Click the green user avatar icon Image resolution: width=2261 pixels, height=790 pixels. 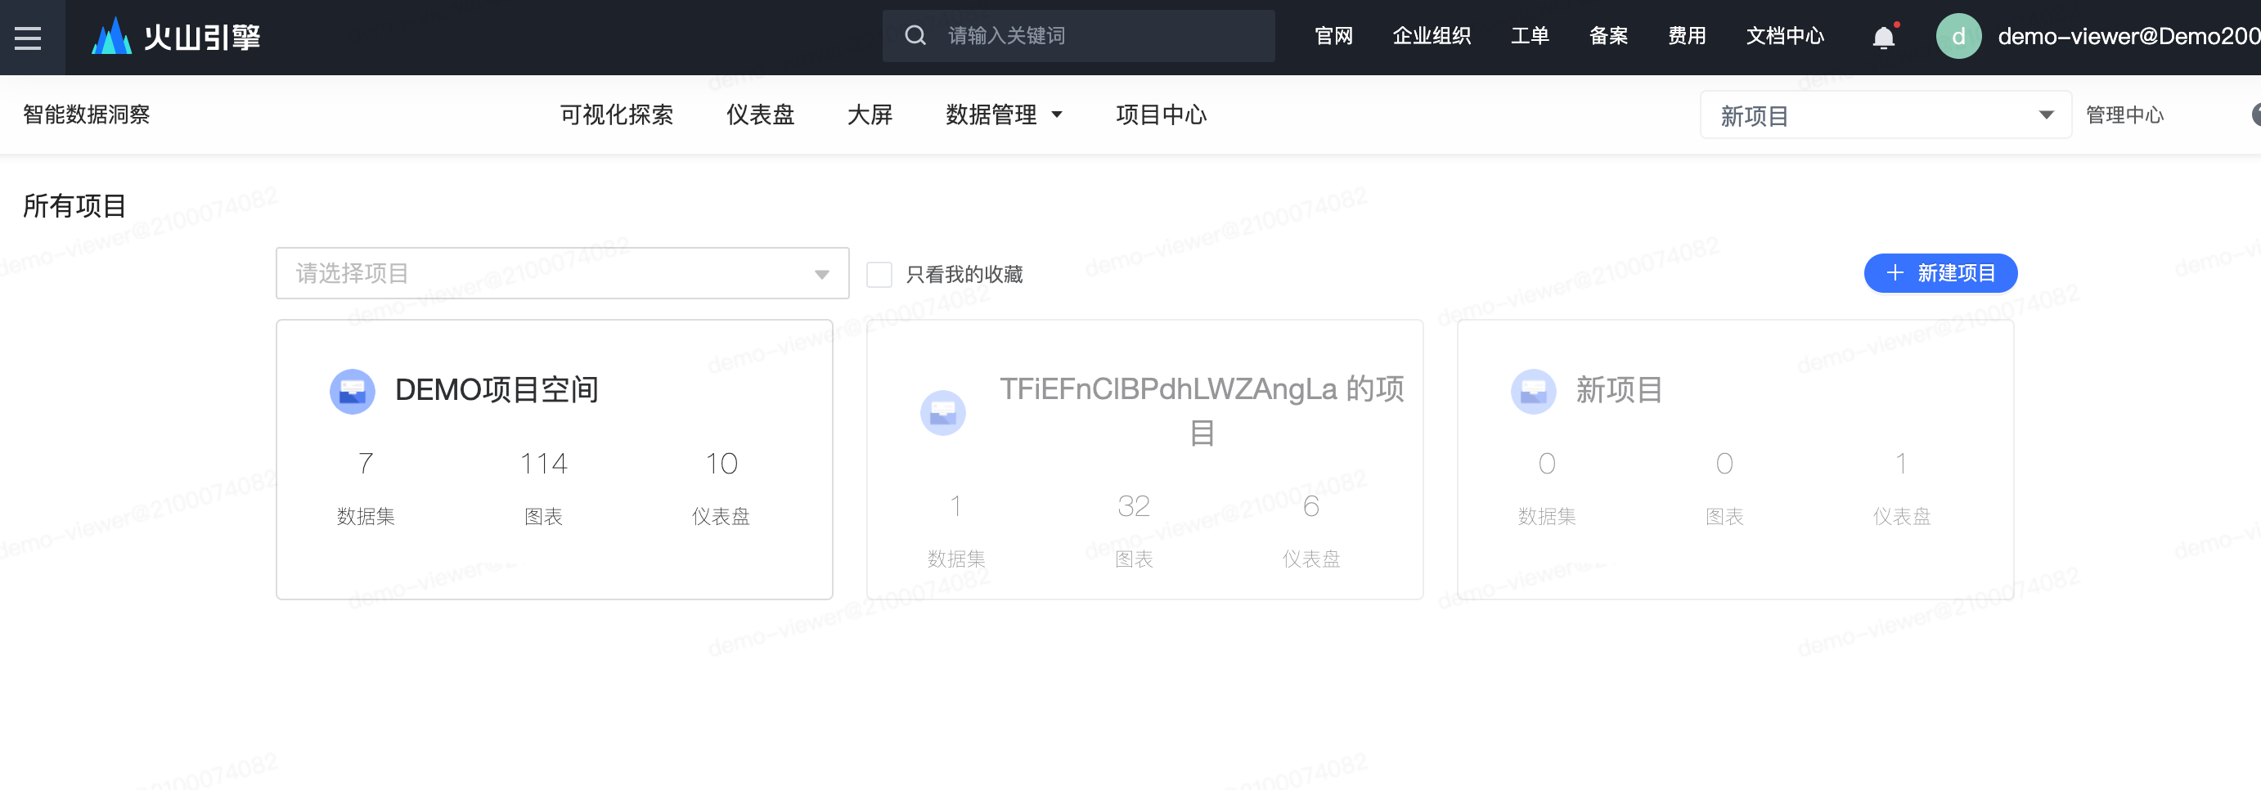tap(1958, 37)
